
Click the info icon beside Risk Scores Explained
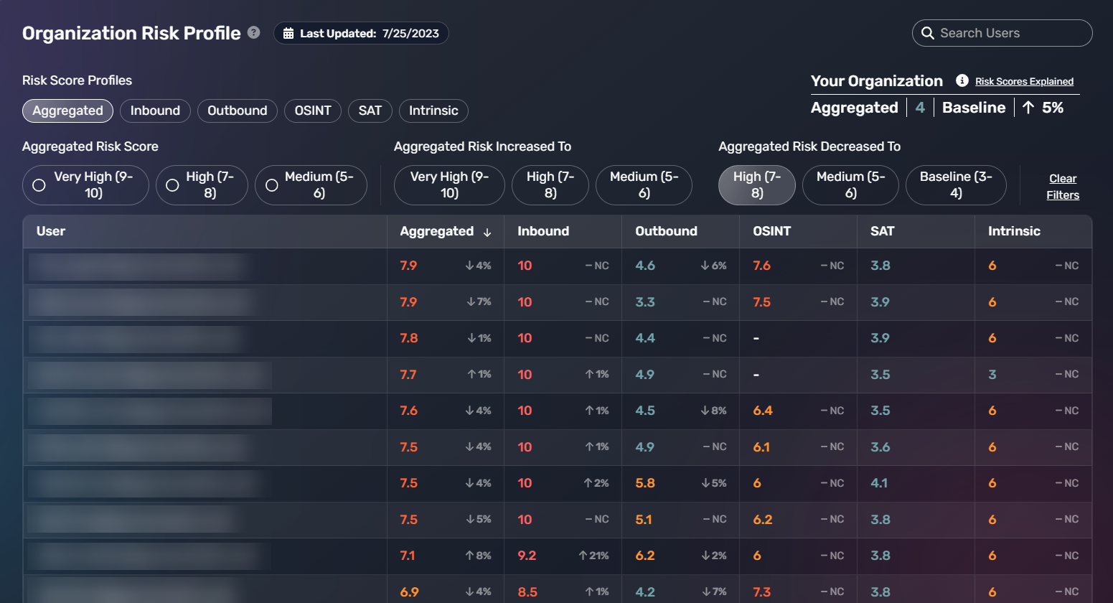coord(962,80)
